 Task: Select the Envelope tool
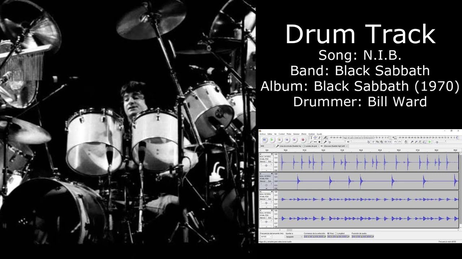click(x=315, y=138)
